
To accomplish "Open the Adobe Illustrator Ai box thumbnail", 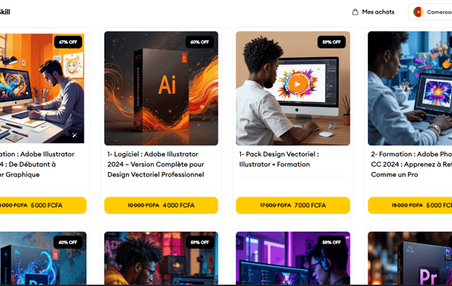I will point(161,89).
